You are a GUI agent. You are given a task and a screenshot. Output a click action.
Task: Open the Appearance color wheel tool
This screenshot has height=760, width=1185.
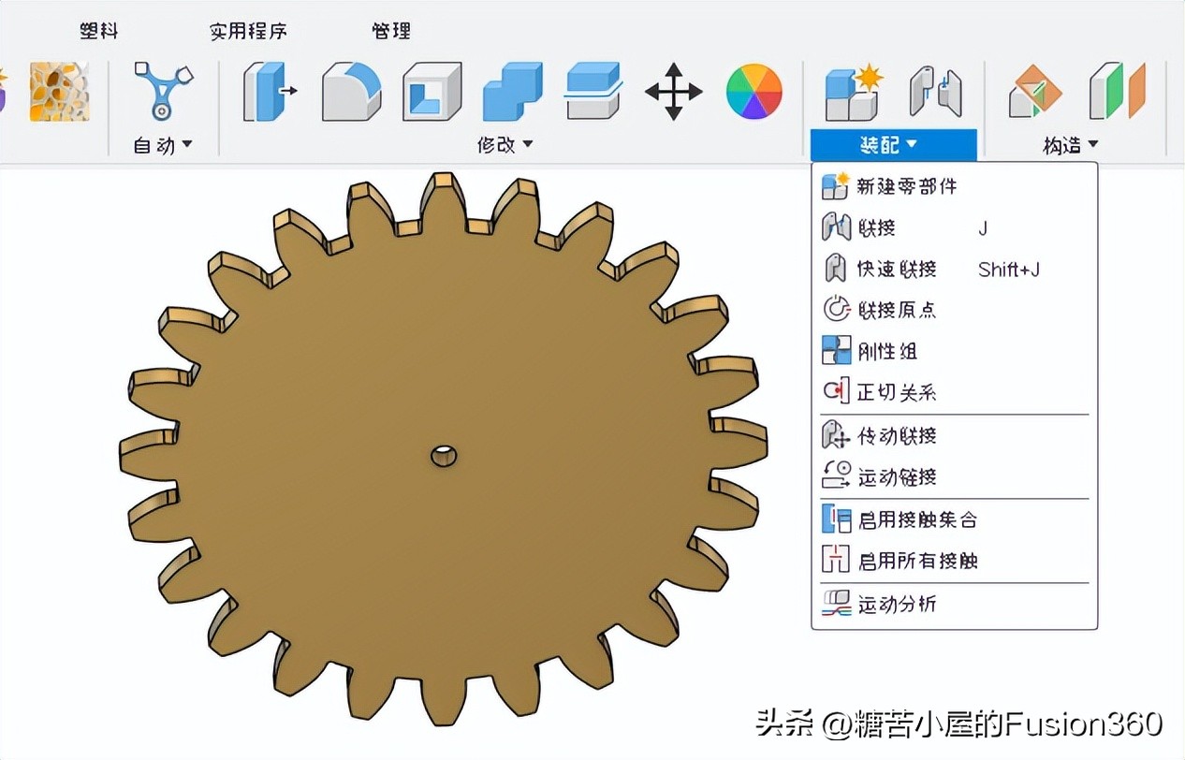coord(754,91)
